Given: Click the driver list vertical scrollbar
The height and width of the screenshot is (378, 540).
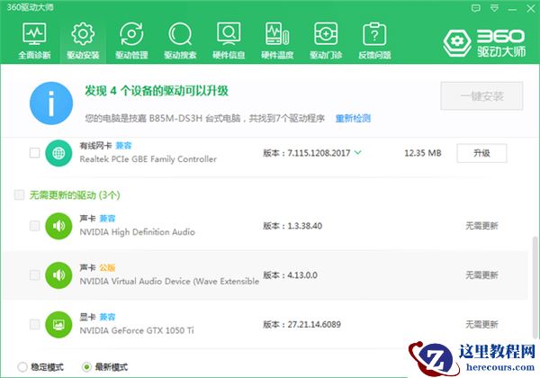Looking at the screenshot, I should click(x=535, y=287).
